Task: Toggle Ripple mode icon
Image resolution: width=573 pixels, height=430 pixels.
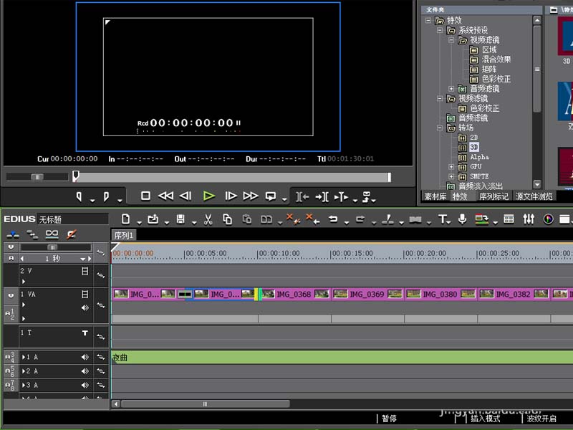Action: coord(32,235)
